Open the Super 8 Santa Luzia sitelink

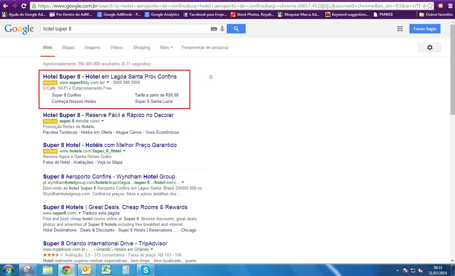pos(154,101)
